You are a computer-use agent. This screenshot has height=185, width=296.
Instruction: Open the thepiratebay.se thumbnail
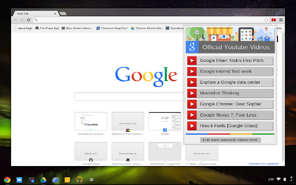tap(128, 151)
